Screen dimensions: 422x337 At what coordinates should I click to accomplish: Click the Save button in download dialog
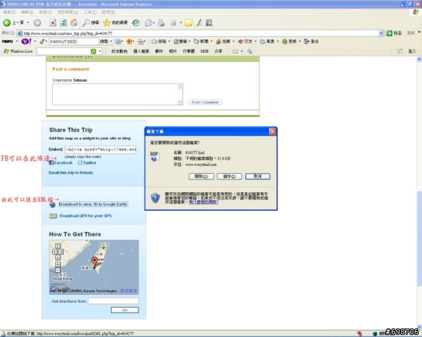tap(229, 176)
